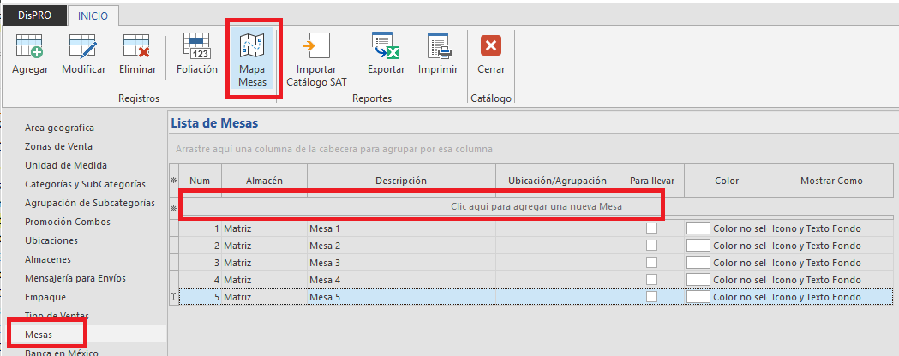Enable Para llevar for Mesa 1

click(x=652, y=228)
